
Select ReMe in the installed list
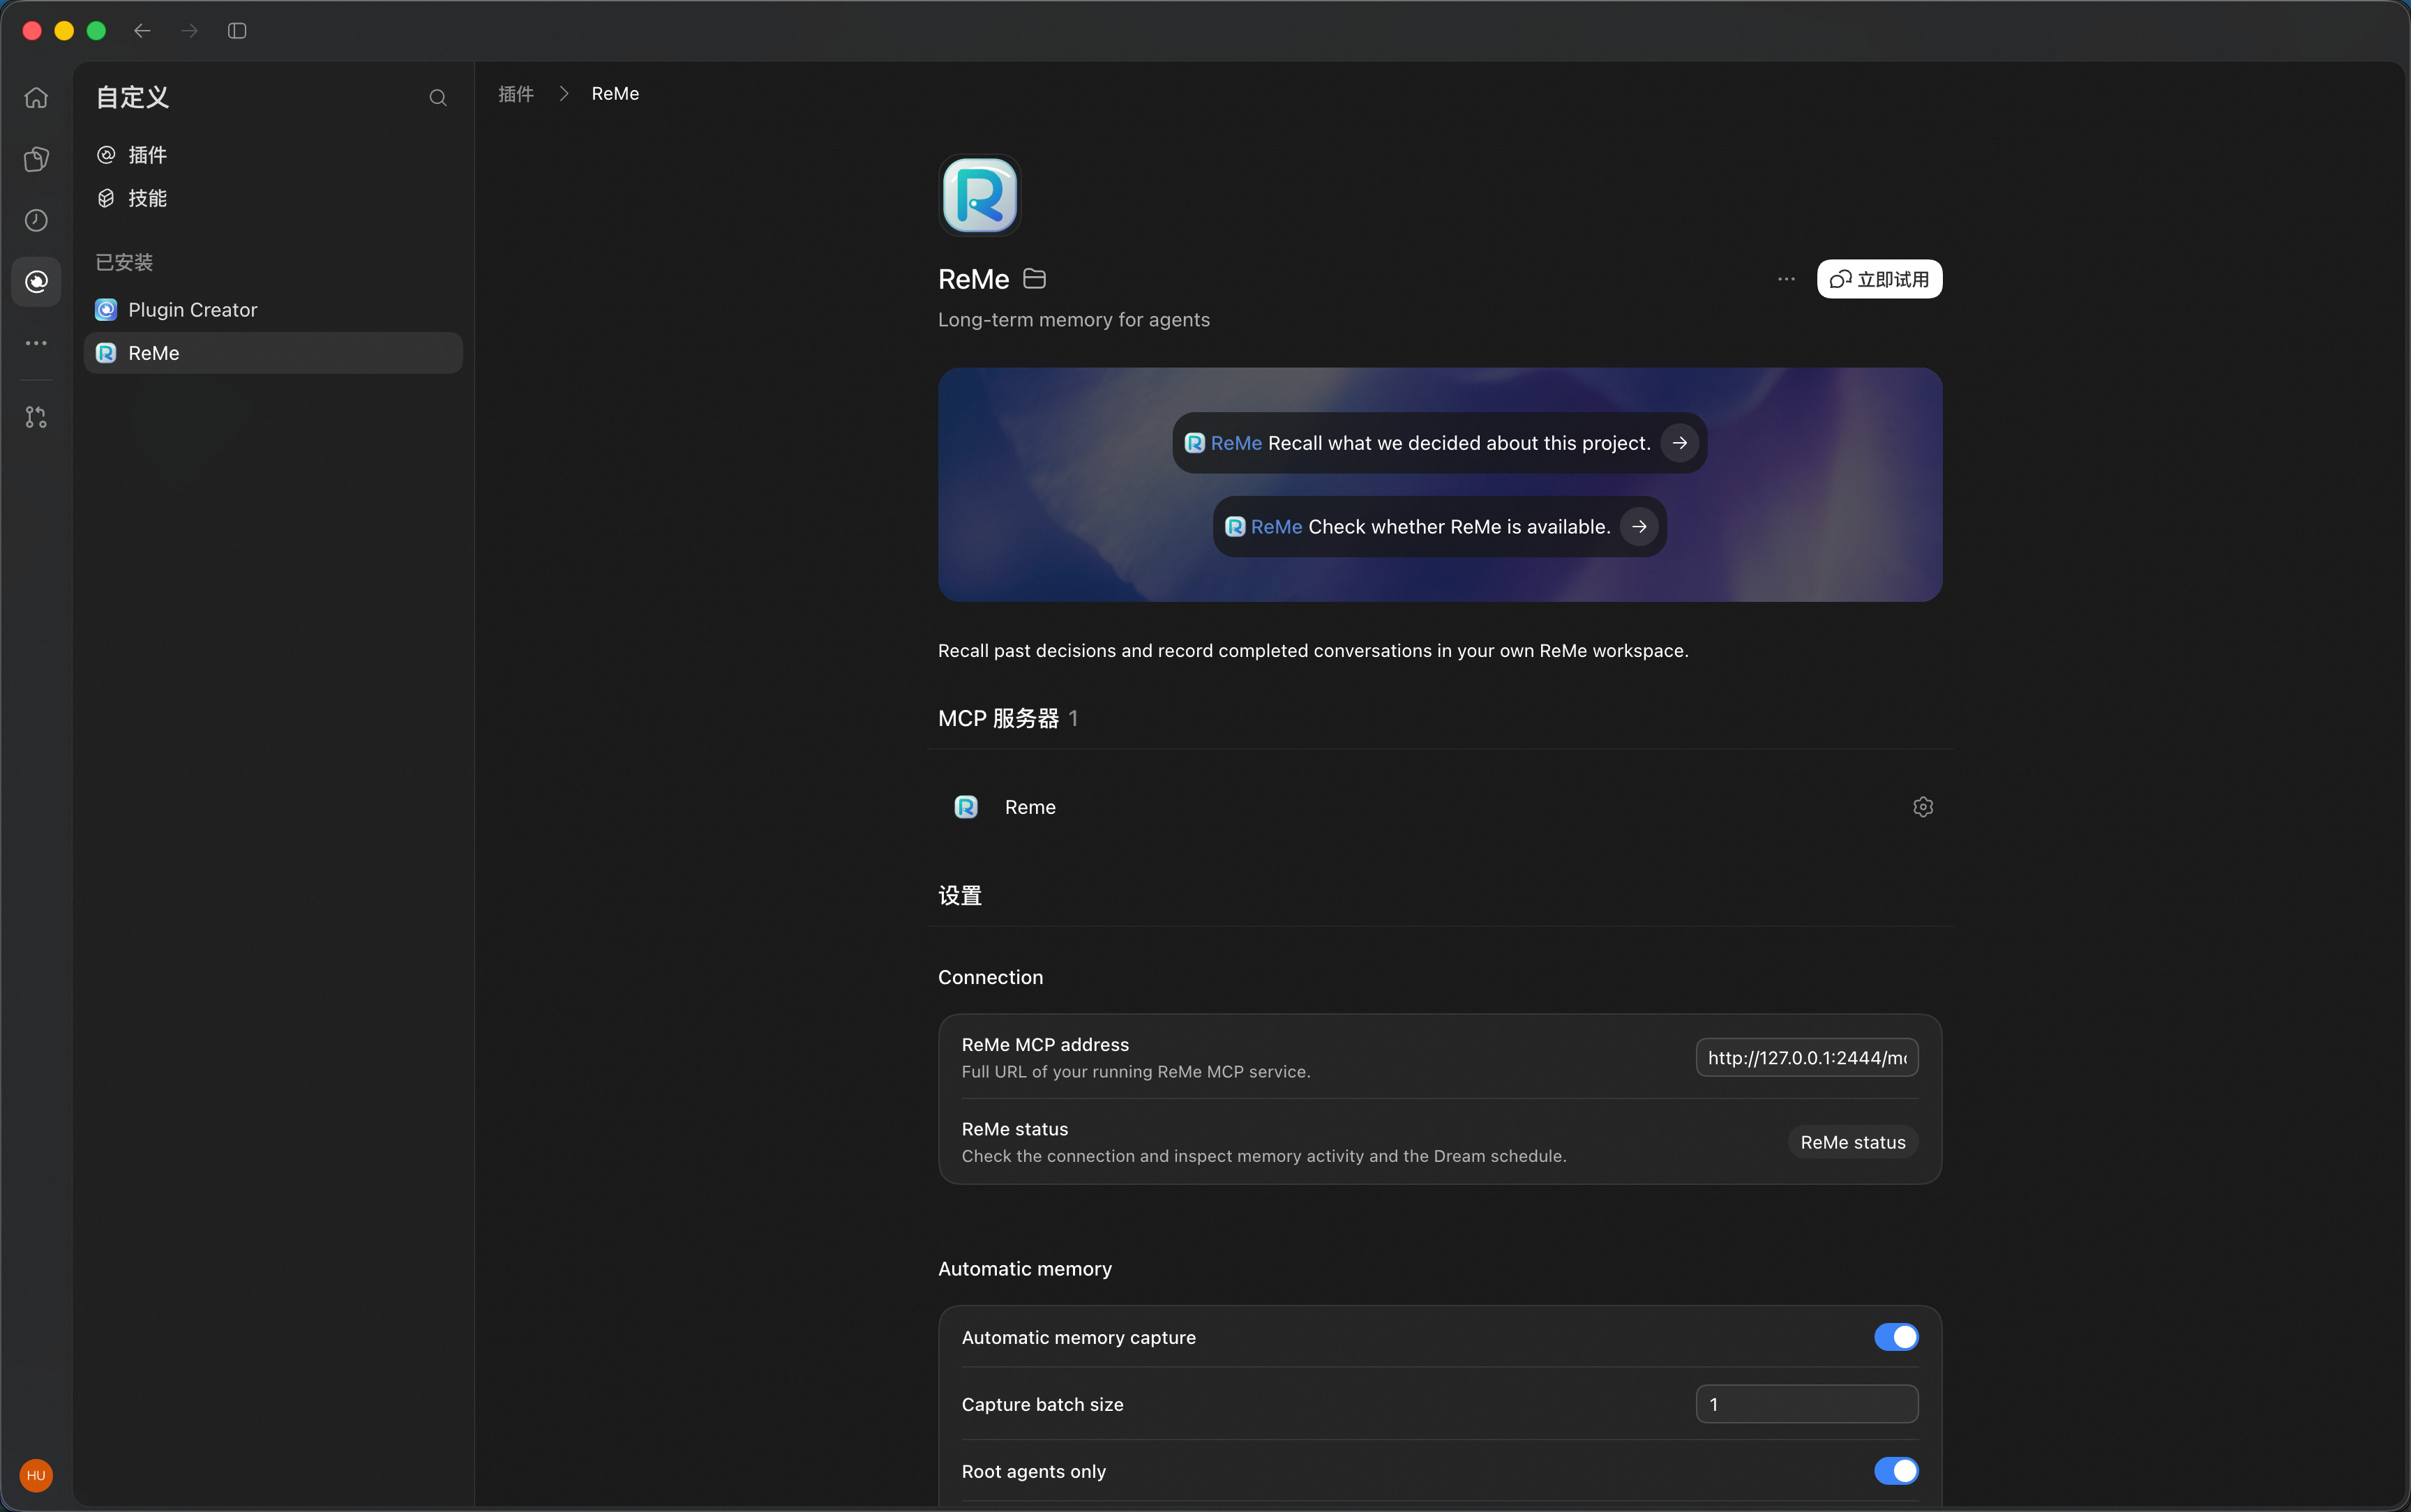click(273, 353)
